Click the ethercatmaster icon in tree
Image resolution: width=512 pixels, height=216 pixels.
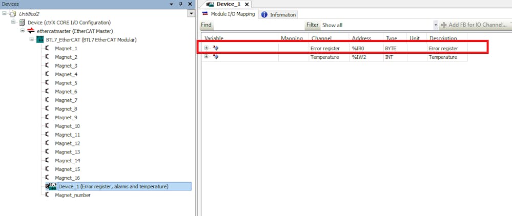[31, 31]
